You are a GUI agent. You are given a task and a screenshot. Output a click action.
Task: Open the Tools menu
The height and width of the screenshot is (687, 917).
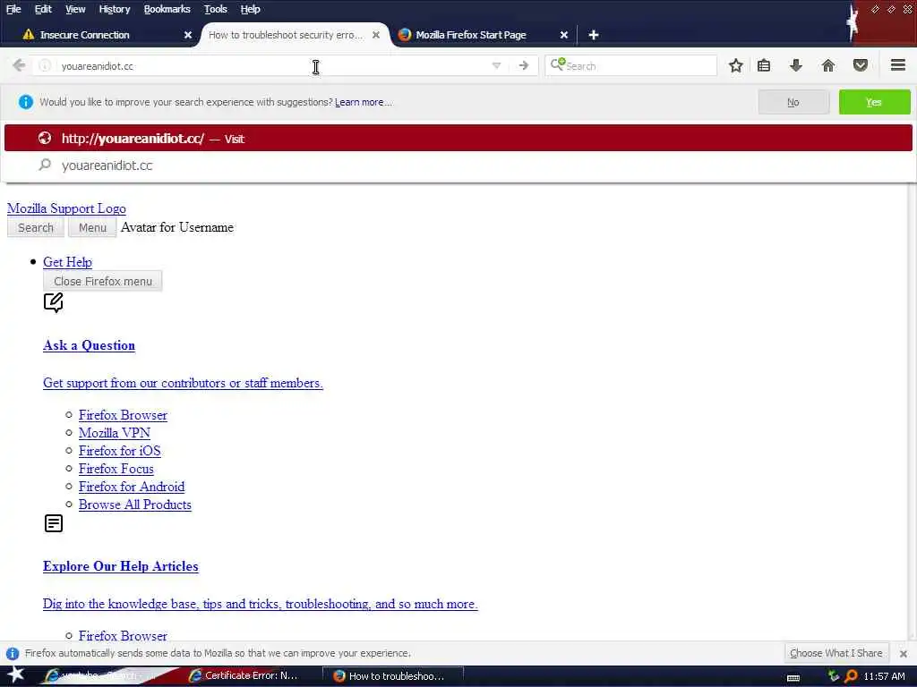(215, 9)
